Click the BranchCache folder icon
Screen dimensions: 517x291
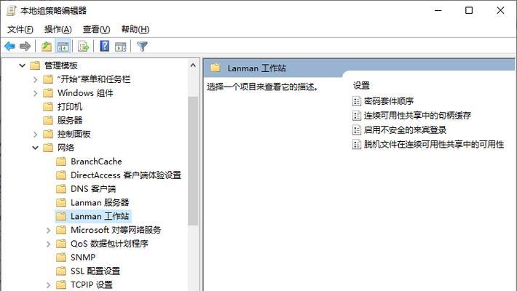[x=61, y=162]
